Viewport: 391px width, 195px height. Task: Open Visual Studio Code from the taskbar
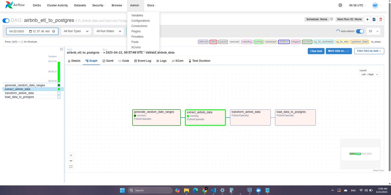pyautogui.click(x=213, y=190)
